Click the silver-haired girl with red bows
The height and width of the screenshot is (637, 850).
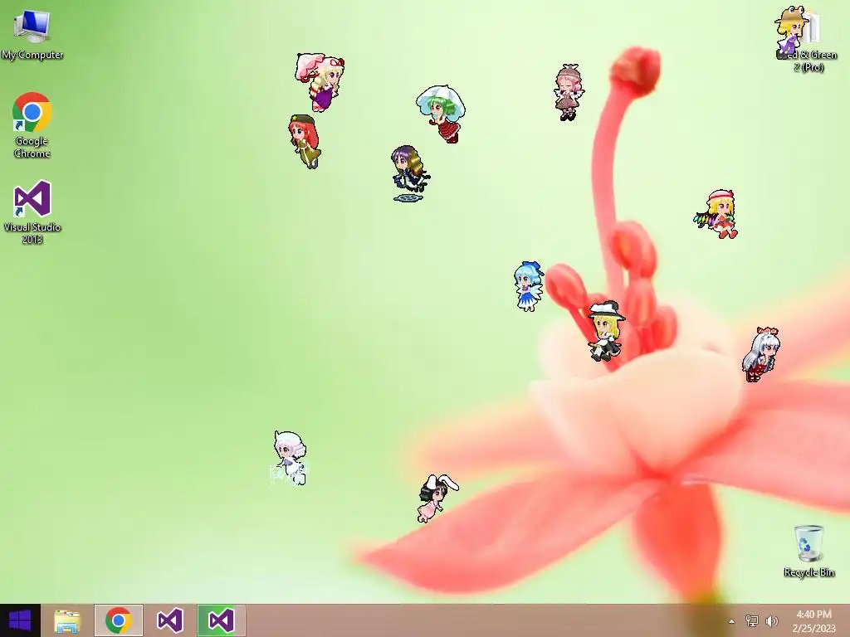coord(761,354)
